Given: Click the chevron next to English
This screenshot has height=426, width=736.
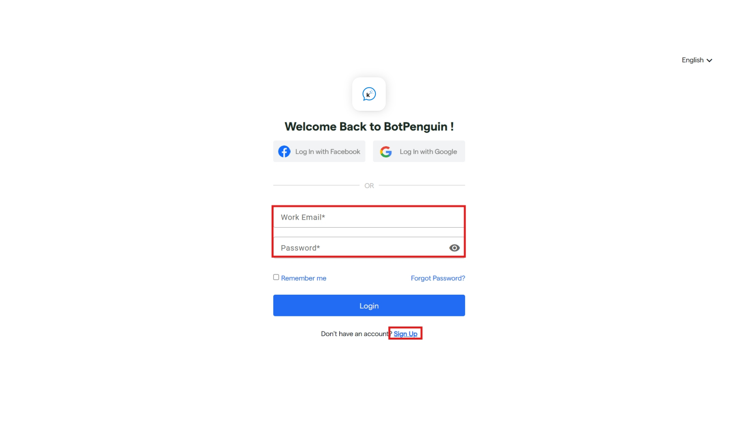Looking at the screenshot, I should pos(709,60).
